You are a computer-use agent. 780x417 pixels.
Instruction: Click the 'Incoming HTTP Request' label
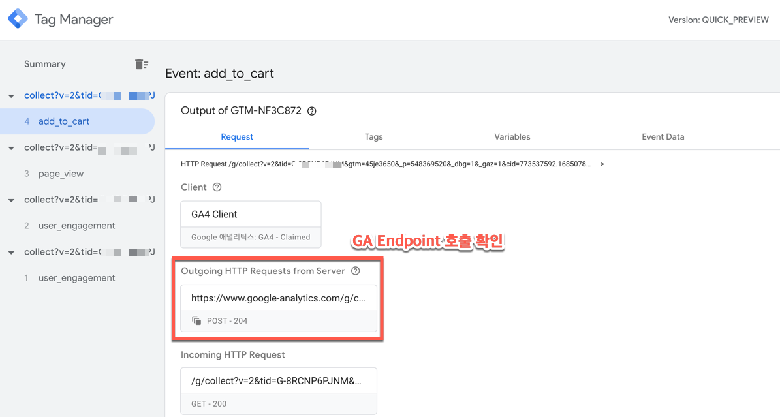point(233,355)
